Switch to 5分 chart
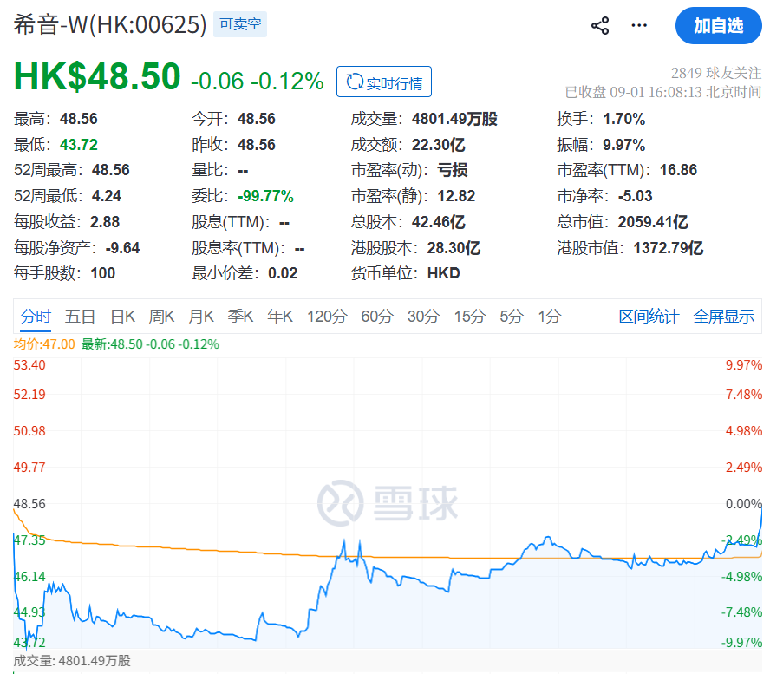The height and width of the screenshot is (674, 770). pyautogui.click(x=512, y=317)
